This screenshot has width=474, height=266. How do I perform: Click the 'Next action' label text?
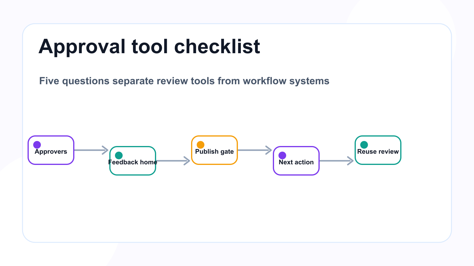point(296,162)
